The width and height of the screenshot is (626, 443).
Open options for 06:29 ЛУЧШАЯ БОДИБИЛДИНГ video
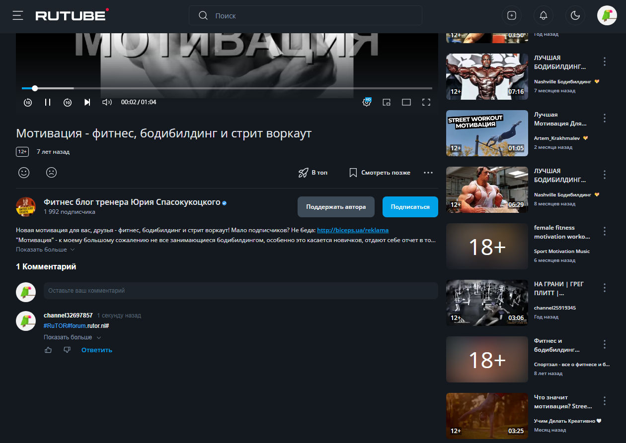(x=605, y=175)
